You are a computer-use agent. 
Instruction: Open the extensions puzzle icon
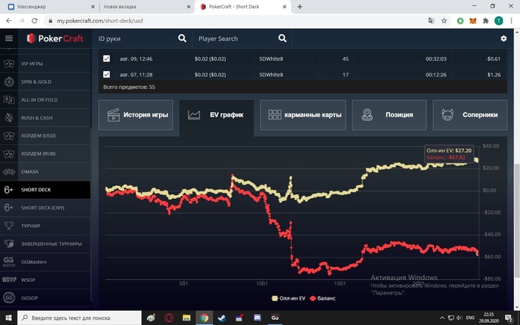click(x=486, y=21)
